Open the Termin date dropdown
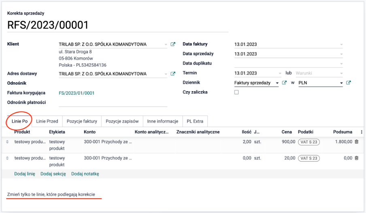The height and width of the screenshot is (213, 366). pos(280,73)
